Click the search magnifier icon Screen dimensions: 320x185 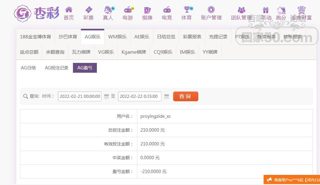click(x=25, y=96)
